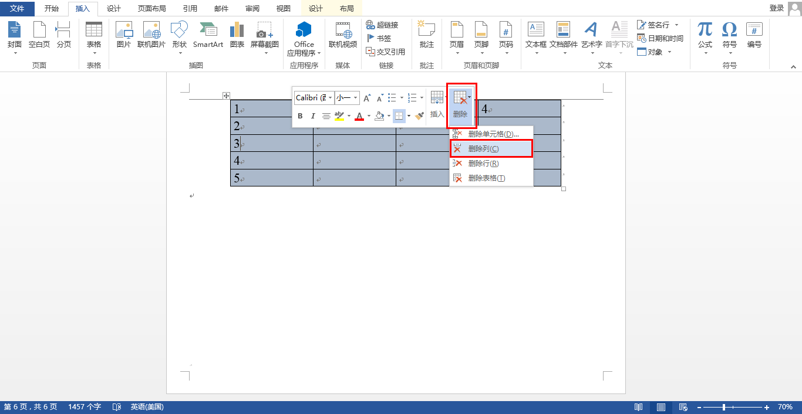The width and height of the screenshot is (802, 414).
Task: Toggle italic in the mini toolbar
Action: click(x=313, y=116)
